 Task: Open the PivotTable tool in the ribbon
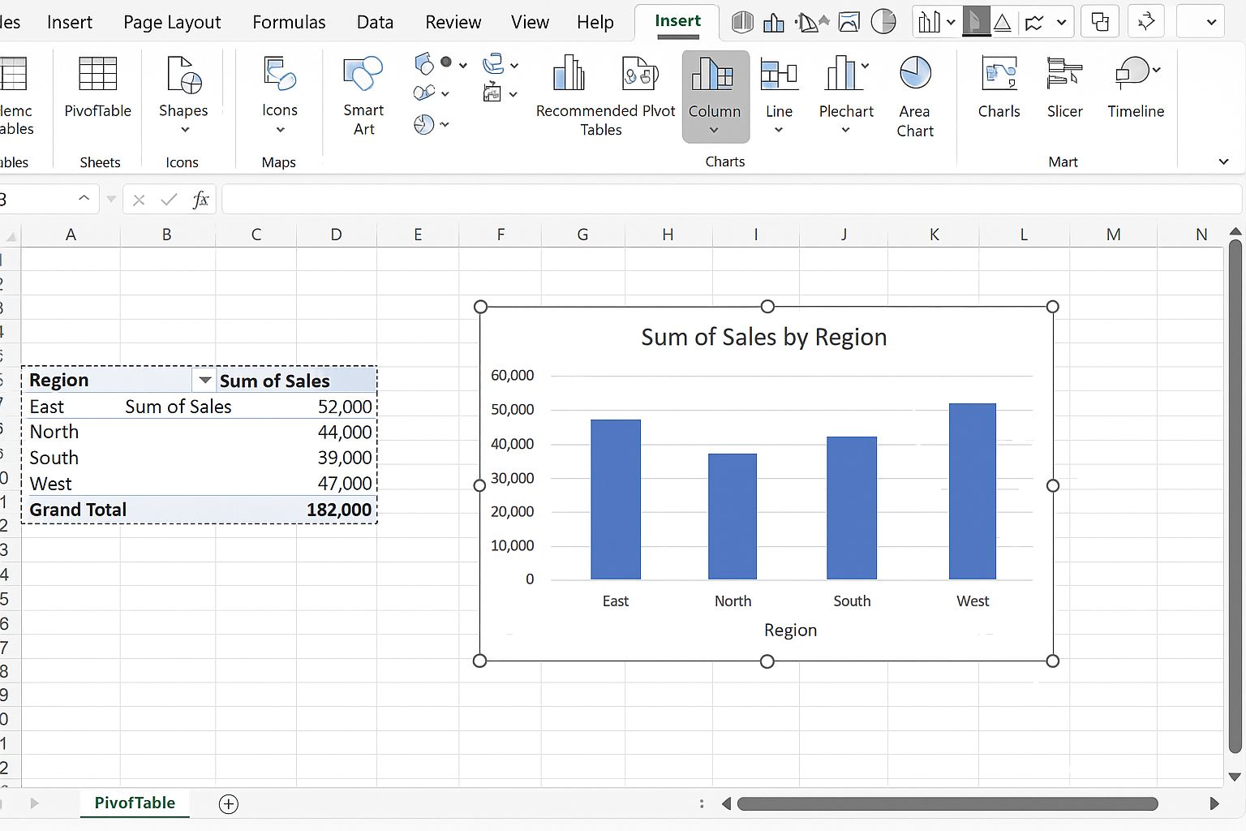click(97, 88)
